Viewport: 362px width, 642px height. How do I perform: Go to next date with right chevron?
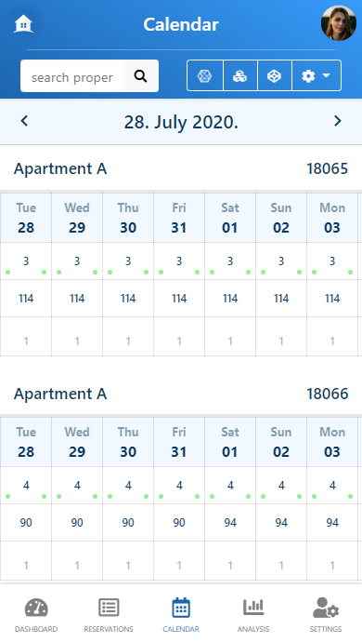coord(337,121)
